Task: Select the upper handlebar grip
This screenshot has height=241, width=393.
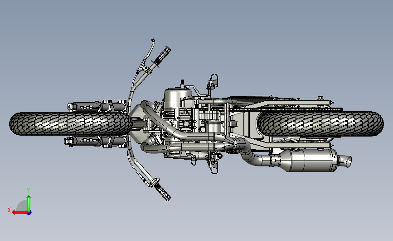Action: 164,56
